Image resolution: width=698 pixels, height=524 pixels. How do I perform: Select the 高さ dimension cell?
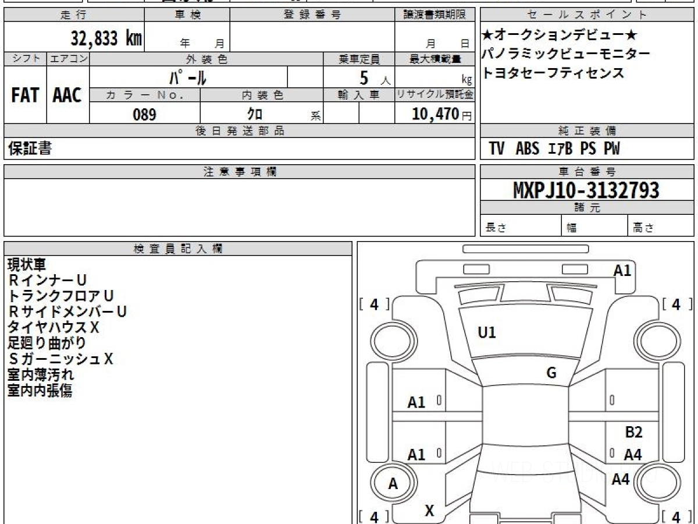tap(661, 226)
